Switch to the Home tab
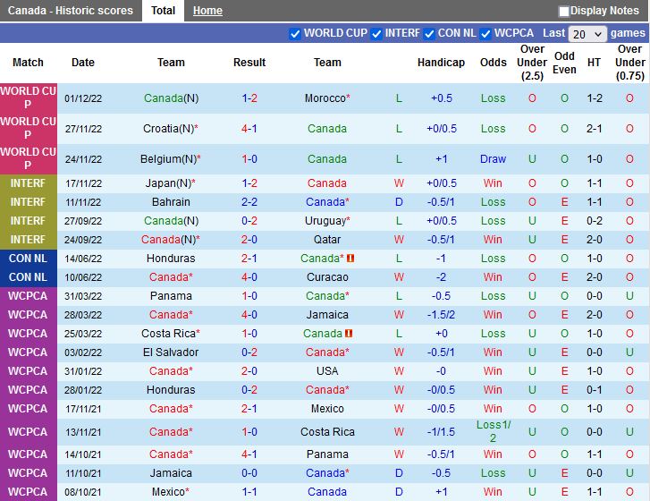The height and width of the screenshot is (501, 650). tap(207, 11)
